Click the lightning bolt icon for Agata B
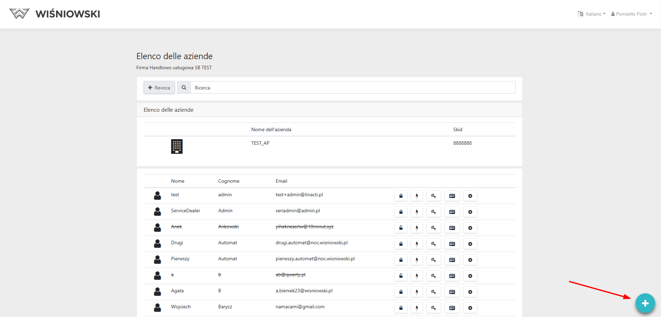Image resolution: width=661 pixels, height=317 pixels. click(x=417, y=292)
